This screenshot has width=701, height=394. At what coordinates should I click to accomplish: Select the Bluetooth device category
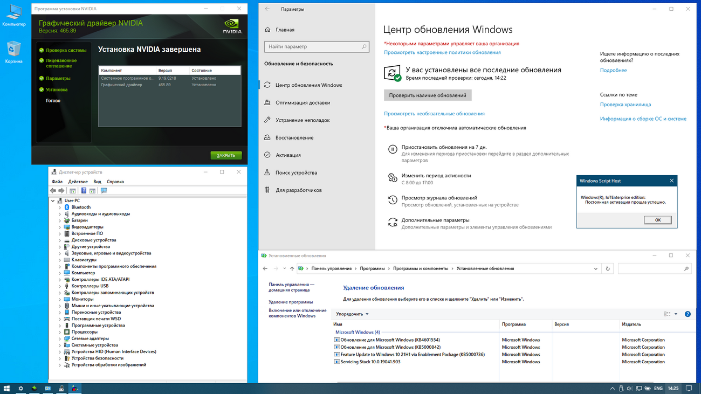click(x=81, y=207)
